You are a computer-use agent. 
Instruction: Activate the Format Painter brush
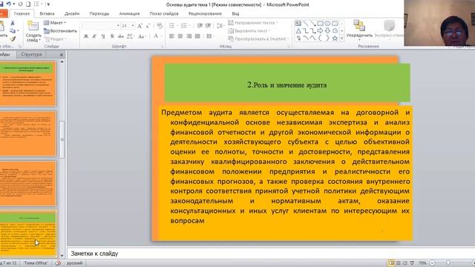point(13,39)
